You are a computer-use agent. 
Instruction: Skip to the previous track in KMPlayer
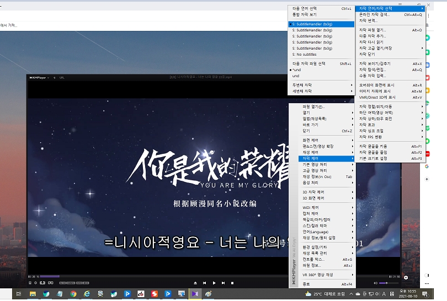[x=204, y=283]
